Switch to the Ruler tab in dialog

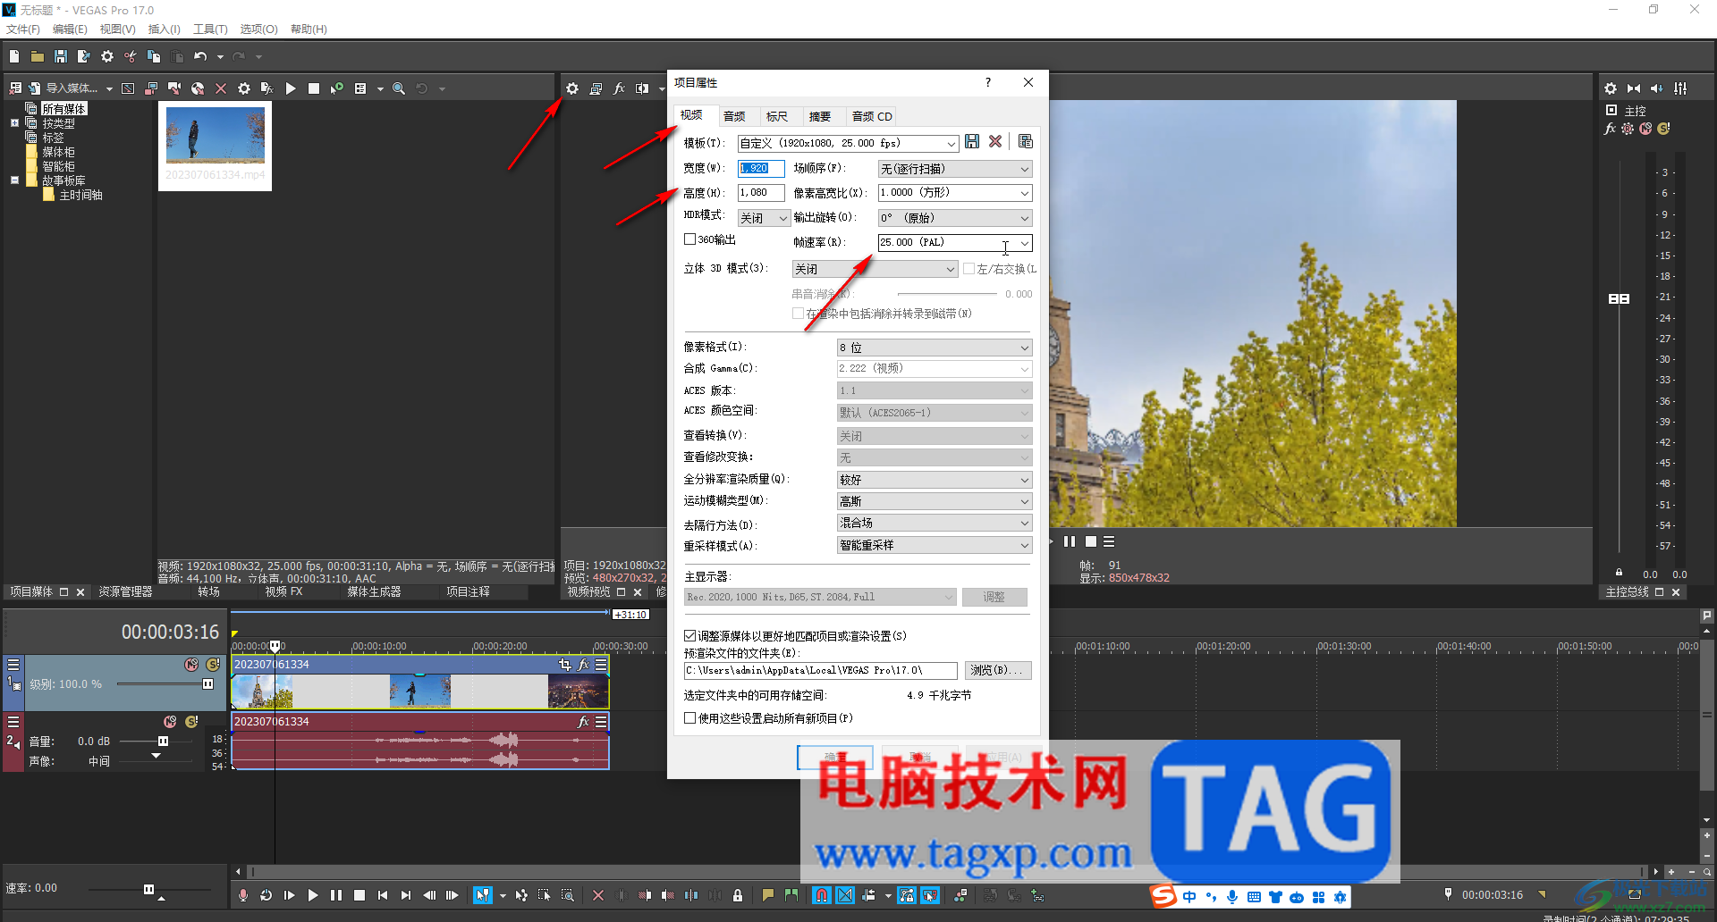pyautogui.click(x=777, y=116)
